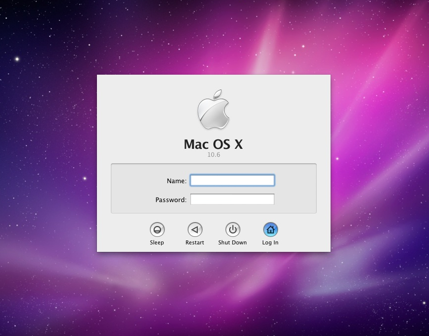Click the "Name:" label
The height and width of the screenshot is (336, 429).
(x=176, y=181)
